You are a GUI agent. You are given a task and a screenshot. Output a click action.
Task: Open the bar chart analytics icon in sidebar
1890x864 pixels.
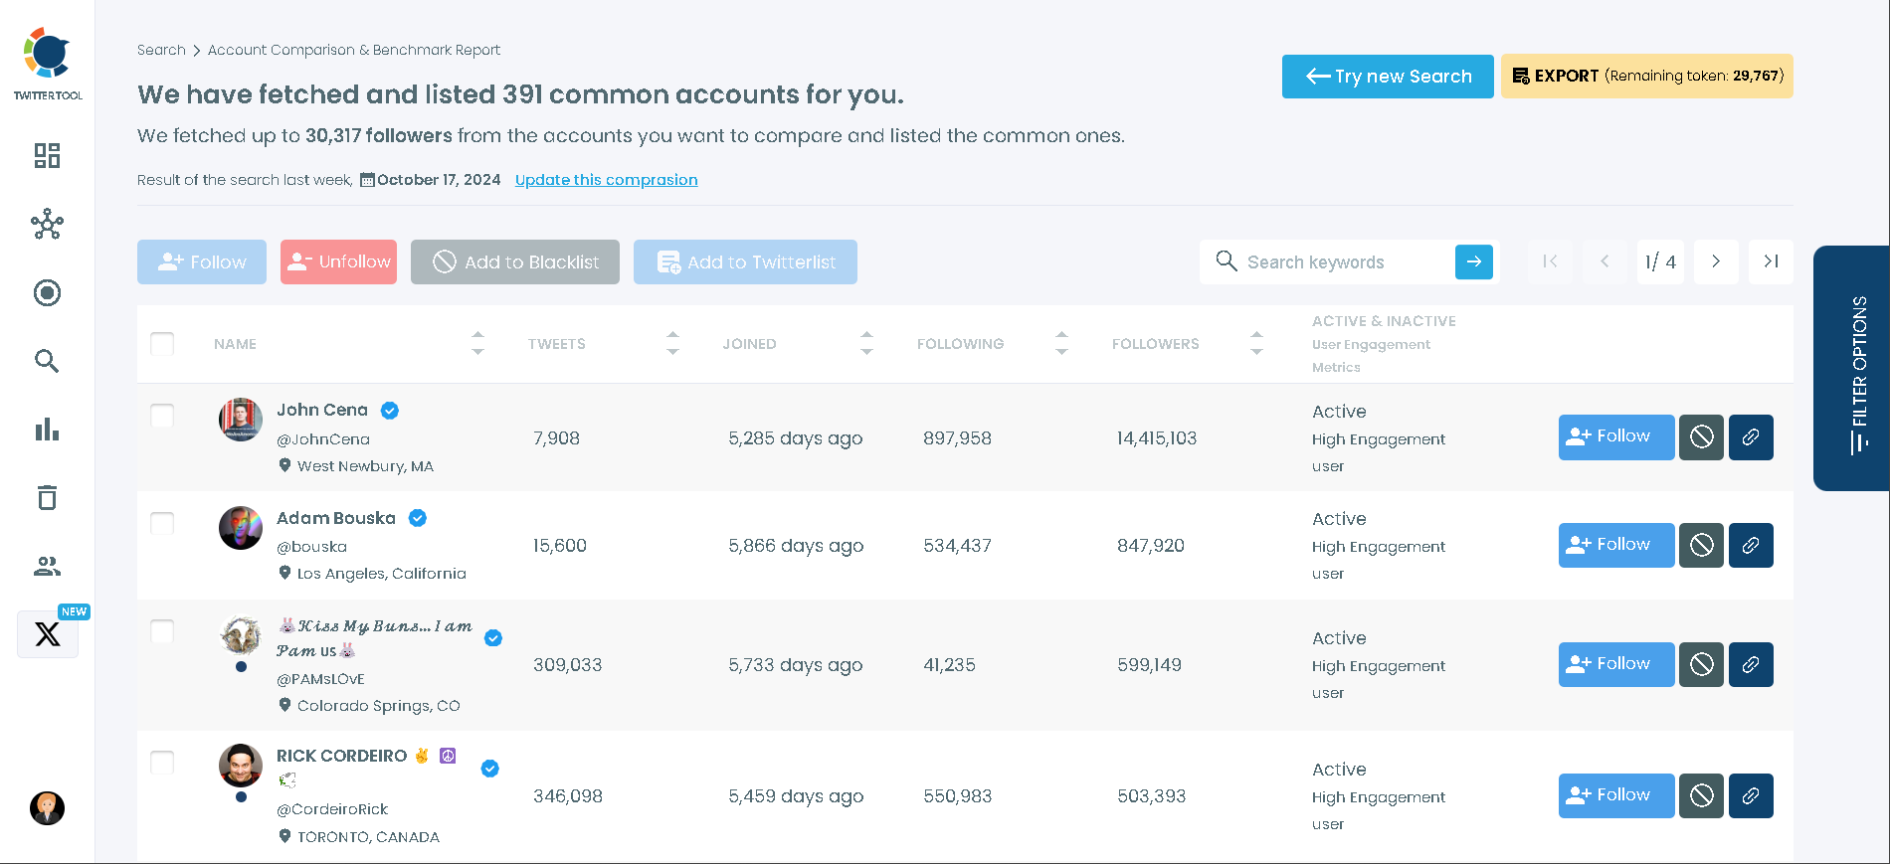coord(47,430)
